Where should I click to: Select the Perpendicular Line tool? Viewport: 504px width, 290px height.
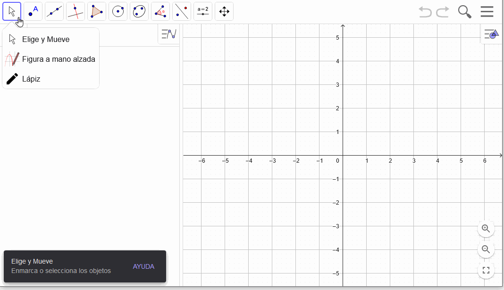coord(76,11)
